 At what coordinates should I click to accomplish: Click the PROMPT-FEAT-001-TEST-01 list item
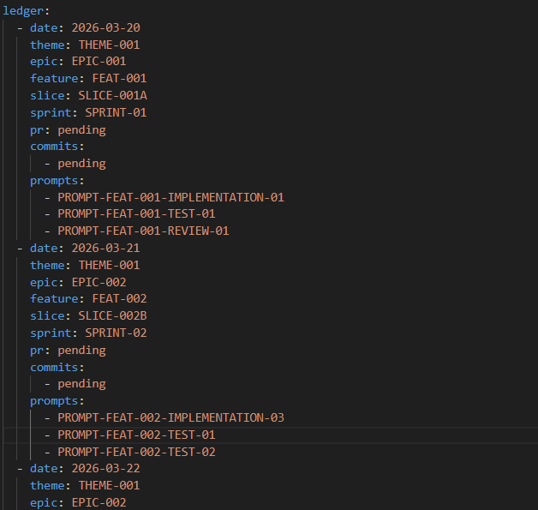136,213
